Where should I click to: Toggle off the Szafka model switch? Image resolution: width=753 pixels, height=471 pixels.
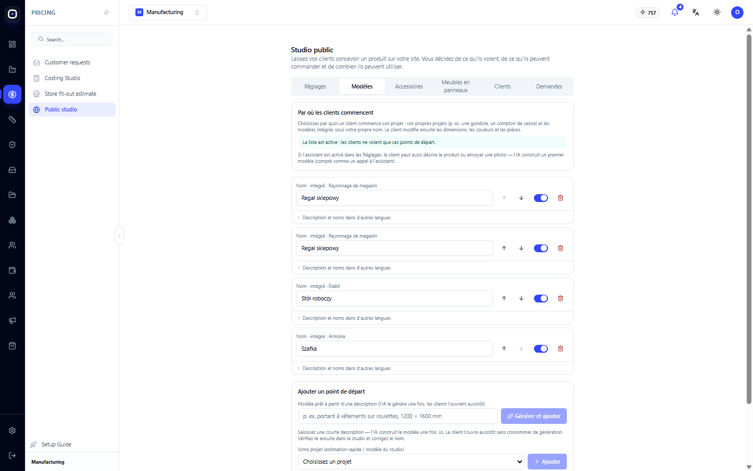pos(541,349)
